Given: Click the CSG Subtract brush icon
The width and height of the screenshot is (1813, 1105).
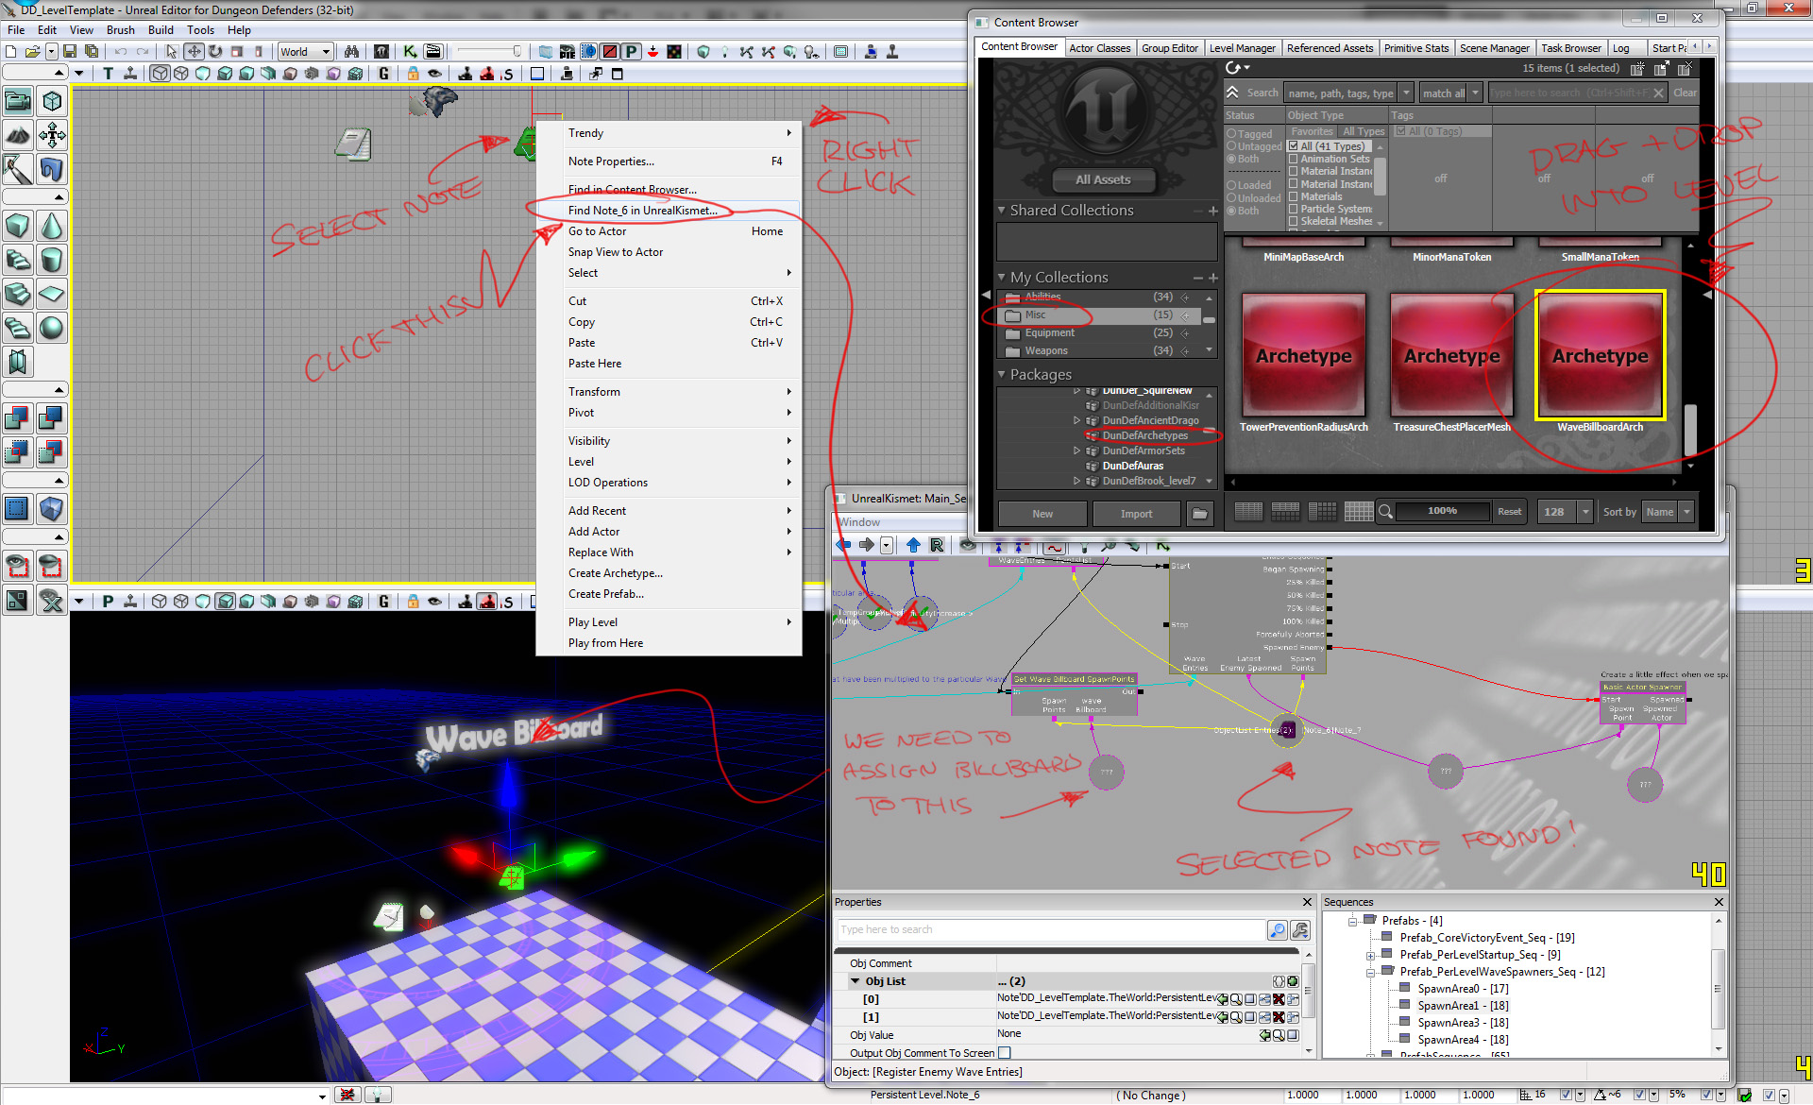Looking at the screenshot, I should click(x=52, y=416).
